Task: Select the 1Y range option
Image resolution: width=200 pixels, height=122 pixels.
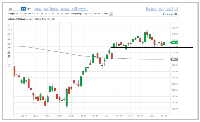Action: click(42, 14)
